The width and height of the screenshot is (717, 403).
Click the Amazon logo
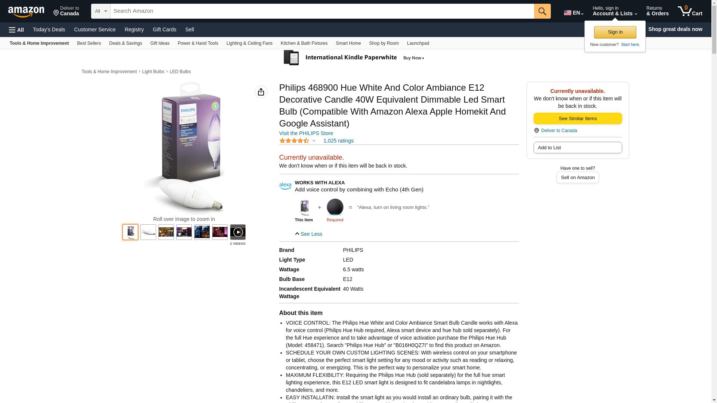click(26, 12)
